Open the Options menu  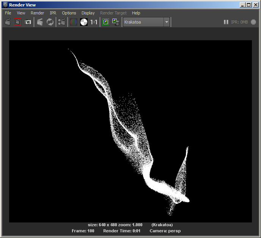[x=69, y=13]
